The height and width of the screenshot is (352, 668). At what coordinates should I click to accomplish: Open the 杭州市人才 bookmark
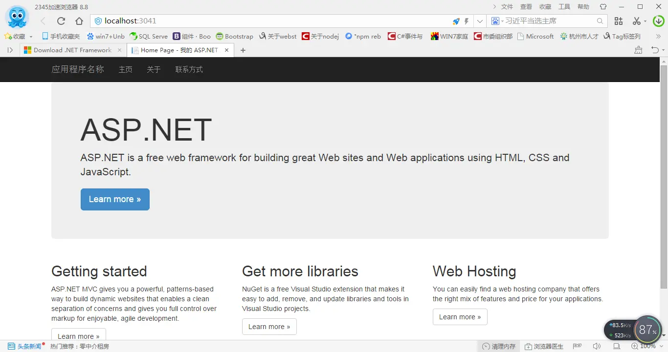tap(579, 36)
